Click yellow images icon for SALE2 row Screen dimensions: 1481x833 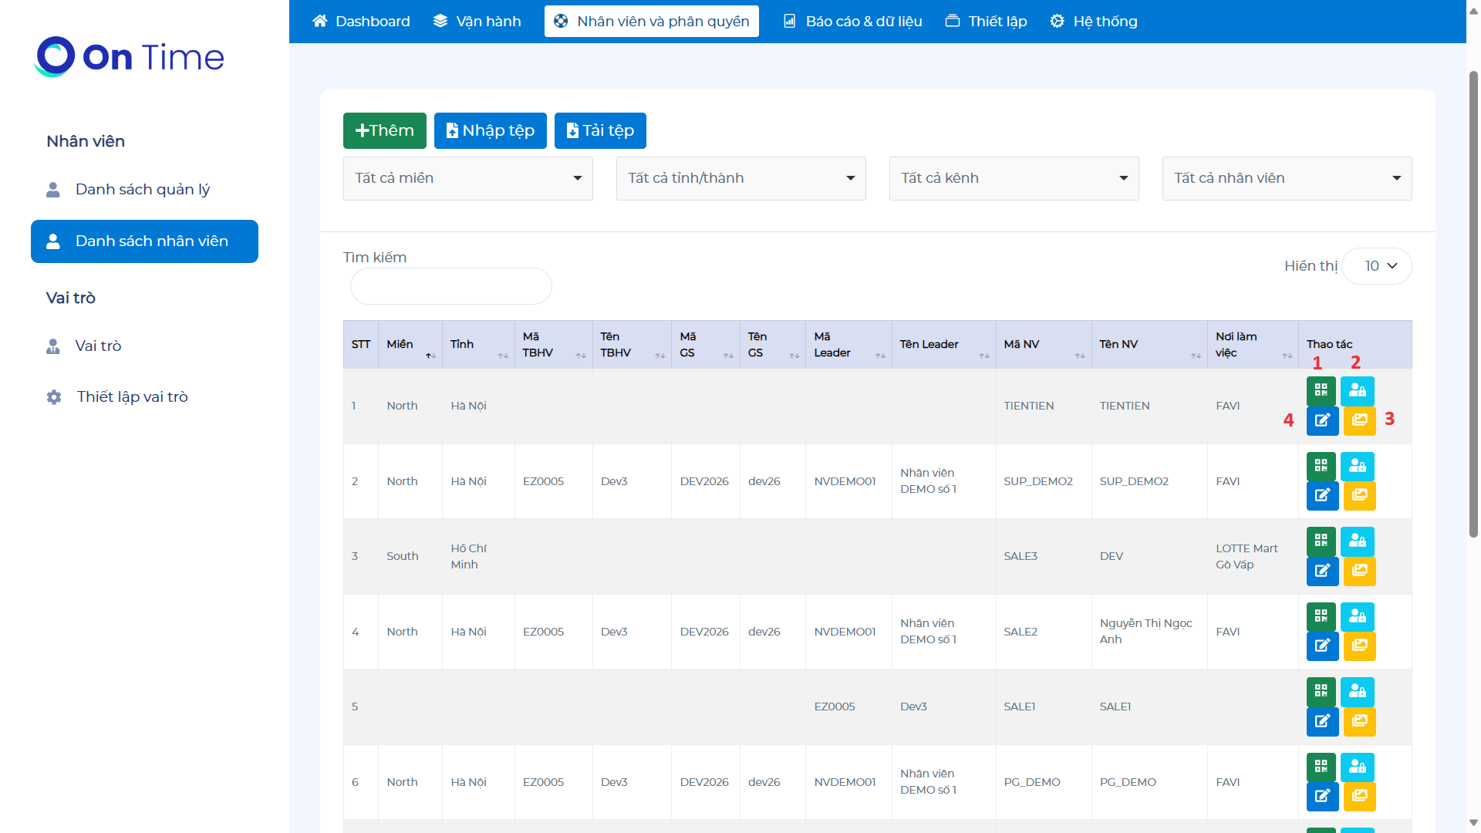1359,646
